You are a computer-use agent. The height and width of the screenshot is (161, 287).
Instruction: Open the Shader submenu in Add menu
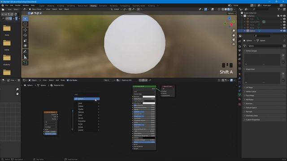[x=87, y=109]
